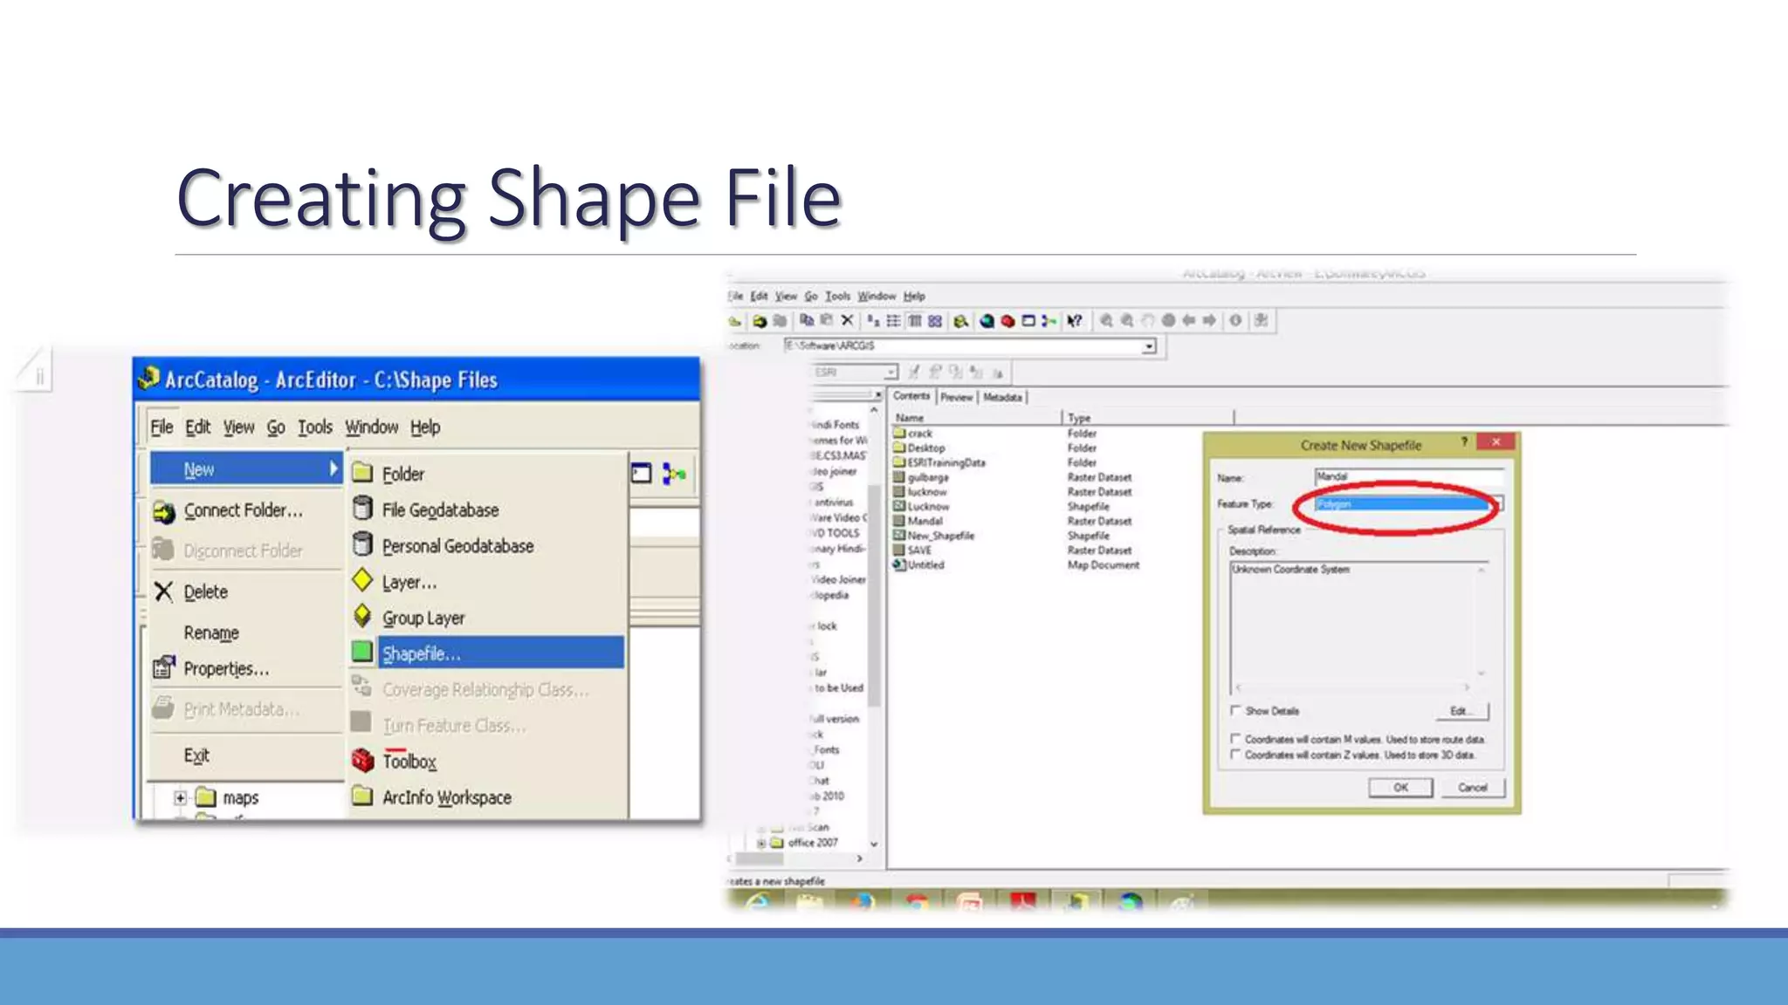Choose Shapefile... from the New submenu
This screenshot has width=1788, height=1005.
pyautogui.click(x=488, y=653)
